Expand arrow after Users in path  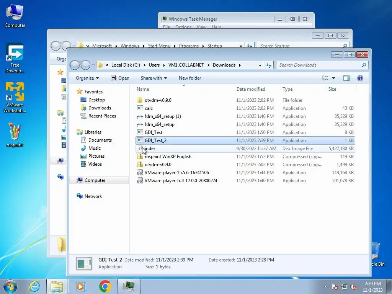click(x=164, y=65)
